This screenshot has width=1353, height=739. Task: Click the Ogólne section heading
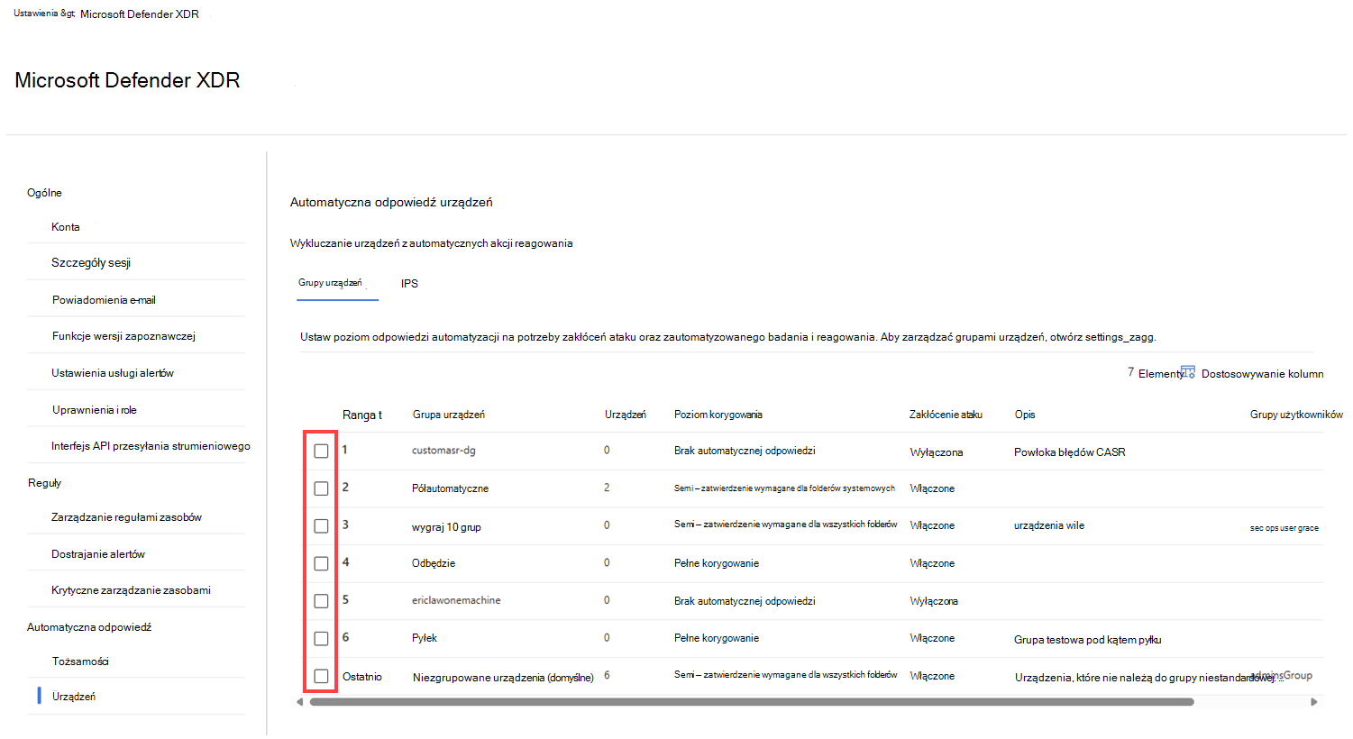pos(44,193)
